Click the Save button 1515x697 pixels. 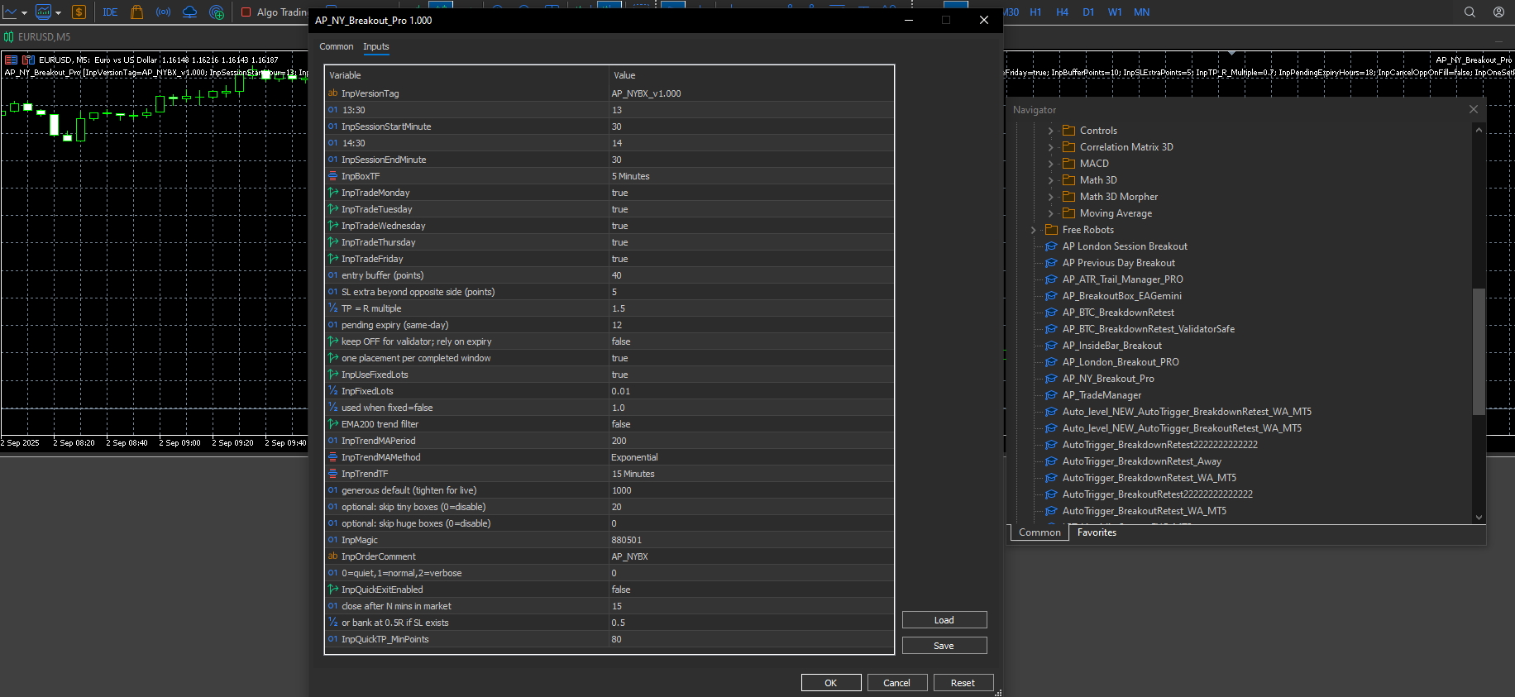pyautogui.click(x=944, y=646)
